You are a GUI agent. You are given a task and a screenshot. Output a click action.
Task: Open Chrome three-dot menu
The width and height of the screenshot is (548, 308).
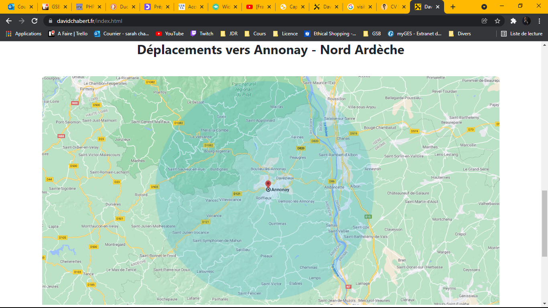pos(540,21)
